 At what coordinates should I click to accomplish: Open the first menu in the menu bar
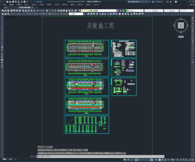[x=4, y=4]
